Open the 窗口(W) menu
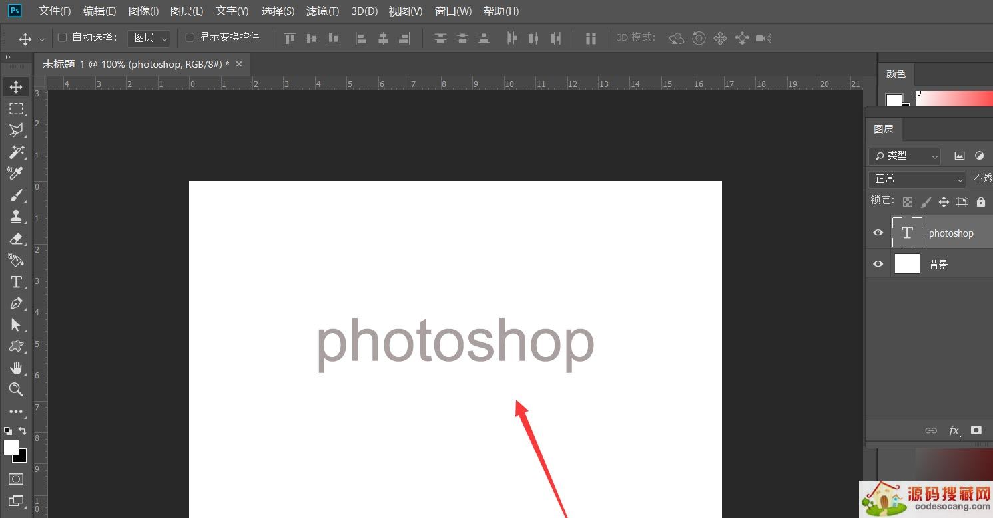 (453, 11)
